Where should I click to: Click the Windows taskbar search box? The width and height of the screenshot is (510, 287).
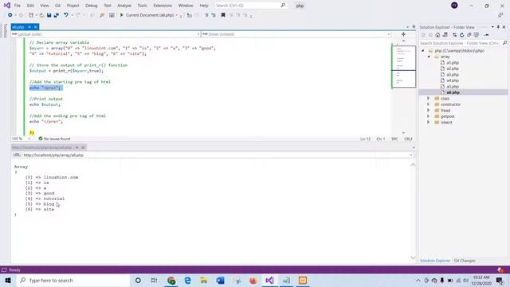tap(73, 280)
